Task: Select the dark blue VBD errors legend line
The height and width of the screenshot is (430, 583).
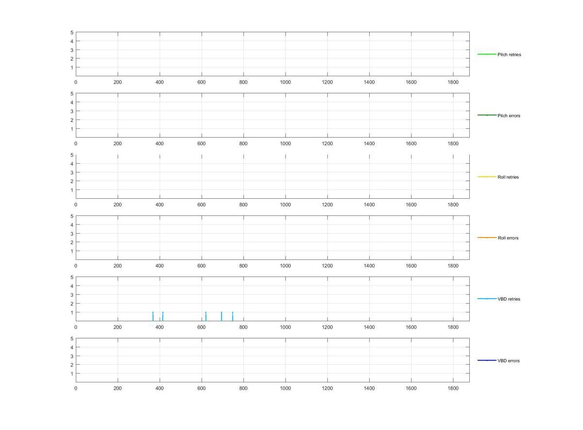Action: [x=487, y=361]
